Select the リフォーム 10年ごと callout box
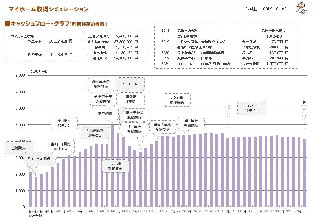The image size is (318, 222). (x=251, y=109)
